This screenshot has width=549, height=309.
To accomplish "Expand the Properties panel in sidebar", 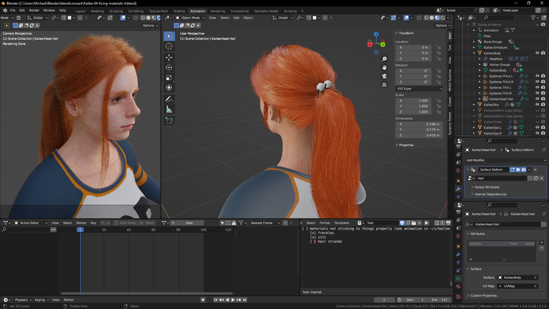I will [x=406, y=145].
